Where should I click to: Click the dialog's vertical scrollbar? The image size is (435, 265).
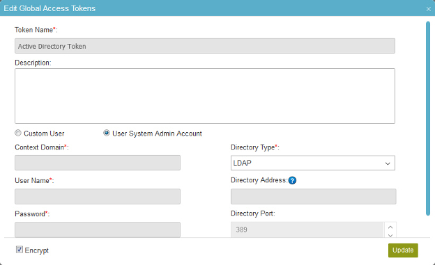pyautogui.click(x=428, y=118)
